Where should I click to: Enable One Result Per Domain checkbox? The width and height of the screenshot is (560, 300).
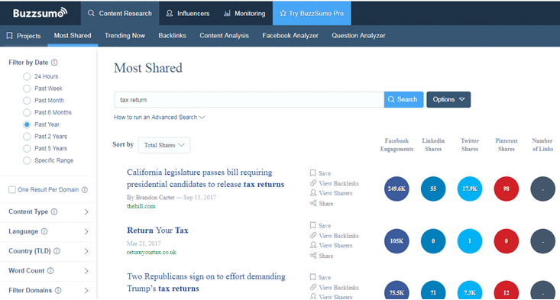pos(12,189)
